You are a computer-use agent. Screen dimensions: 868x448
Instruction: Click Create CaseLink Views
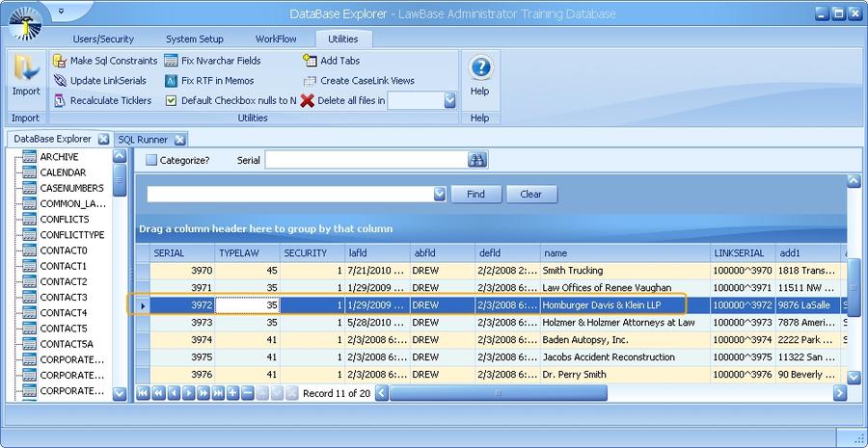pos(358,81)
